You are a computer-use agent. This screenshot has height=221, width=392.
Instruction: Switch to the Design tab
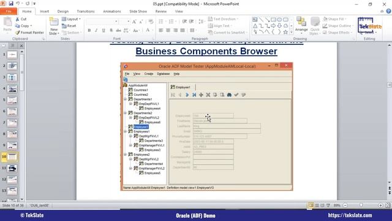click(63, 11)
